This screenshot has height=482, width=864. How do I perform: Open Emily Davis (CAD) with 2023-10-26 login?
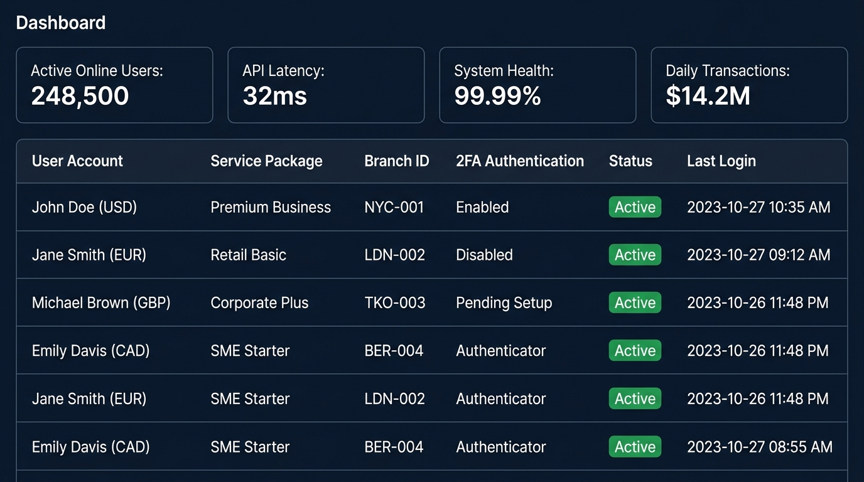[x=90, y=350]
